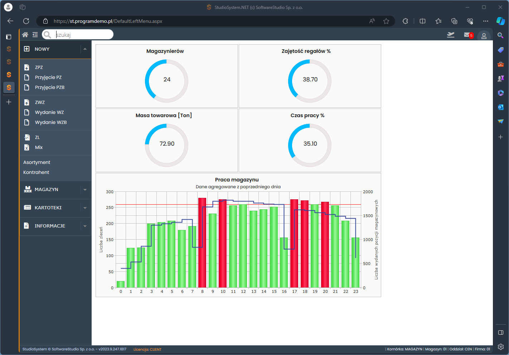Go to the home dashboard icon
The image size is (509, 355).
[25, 35]
